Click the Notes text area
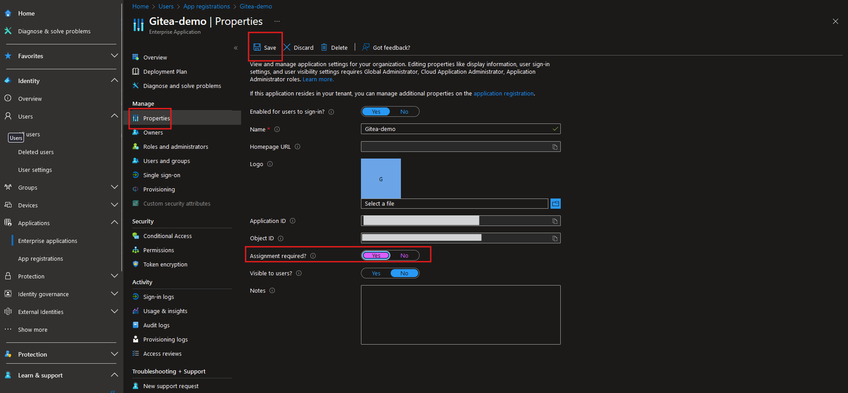The height and width of the screenshot is (393, 848). click(461, 315)
